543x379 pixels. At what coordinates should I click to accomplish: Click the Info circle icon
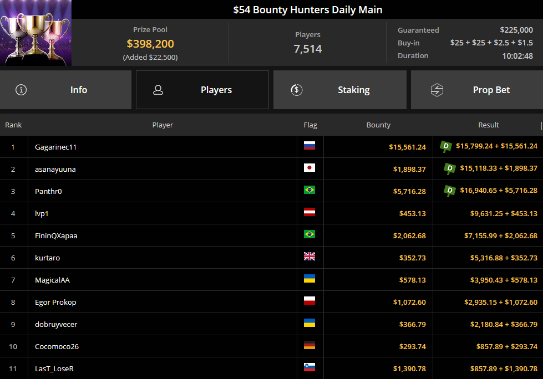click(21, 90)
